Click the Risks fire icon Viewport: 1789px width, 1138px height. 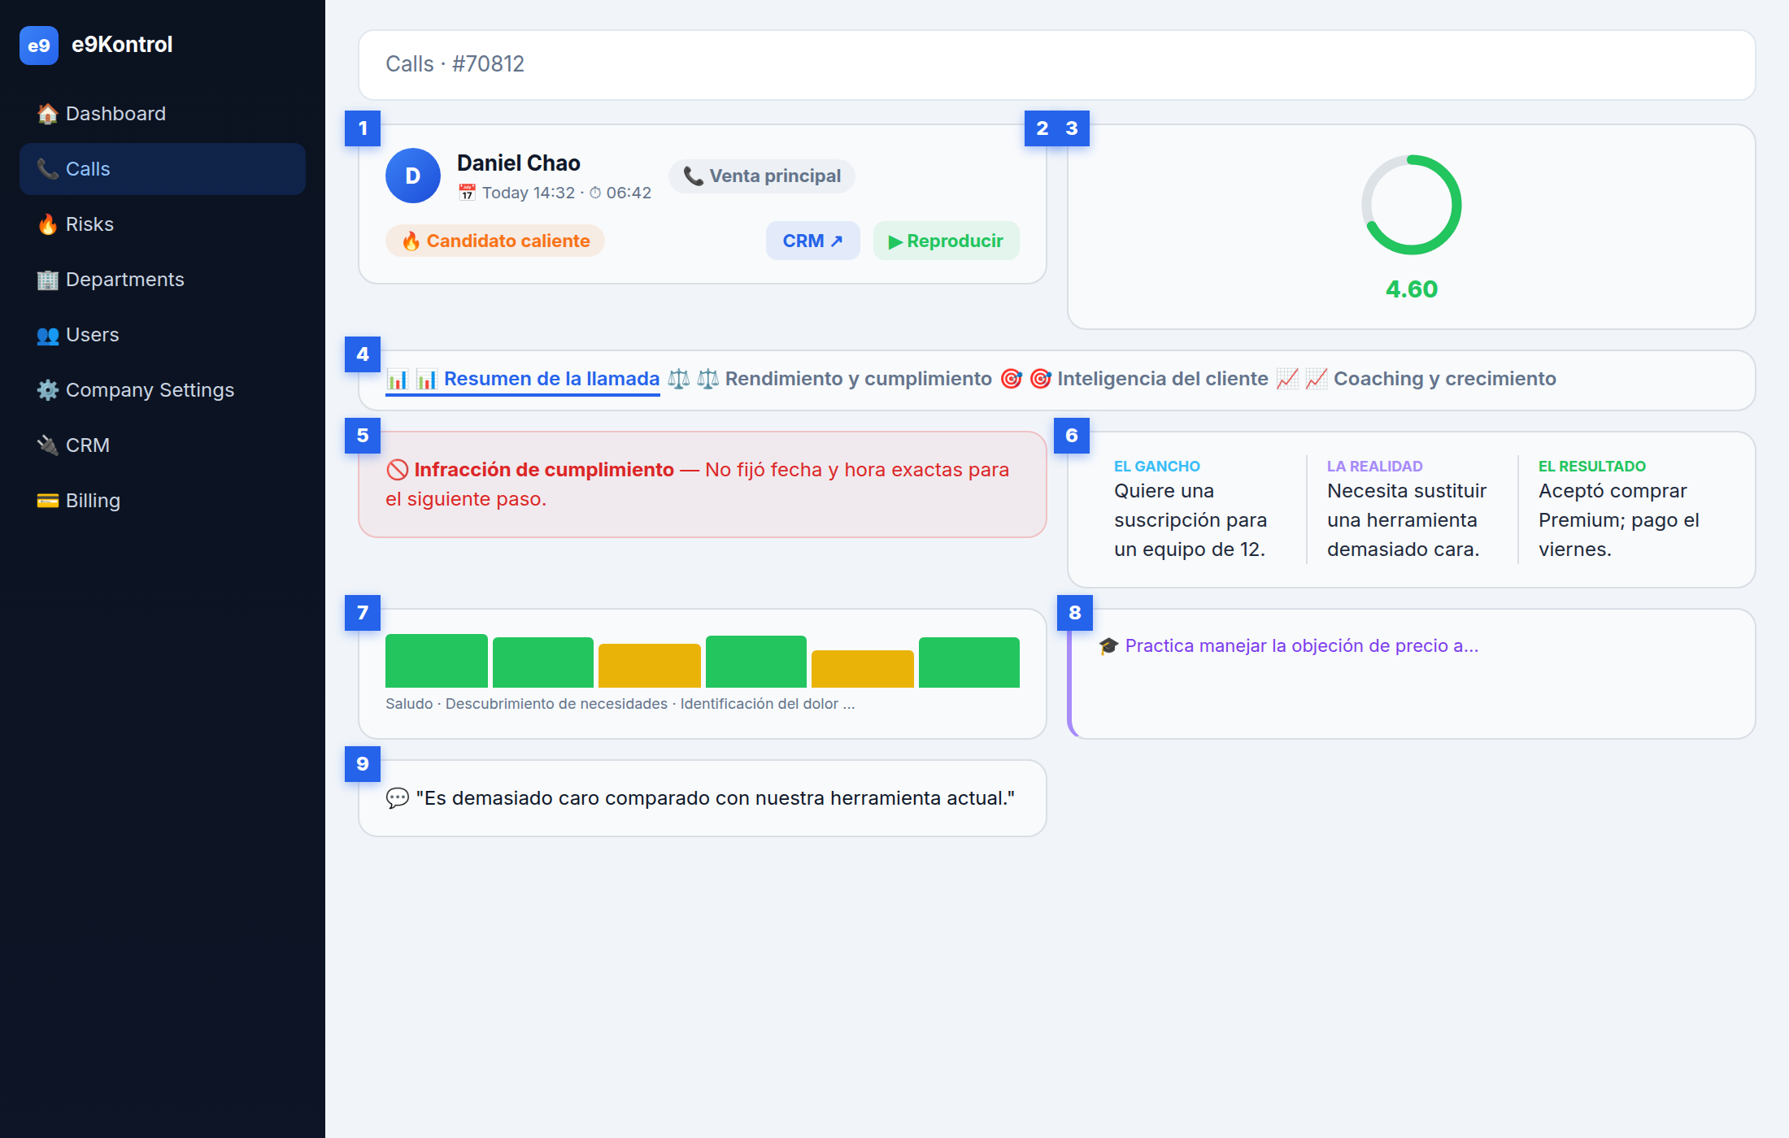(48, 224)
